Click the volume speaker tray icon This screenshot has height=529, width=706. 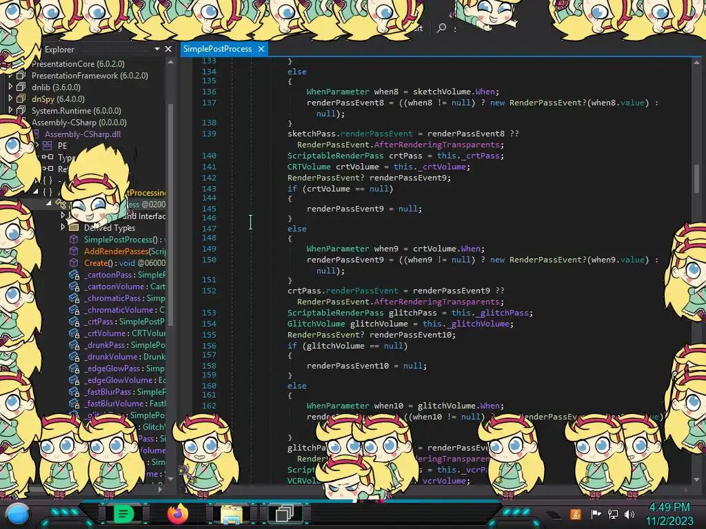point(629,514)
